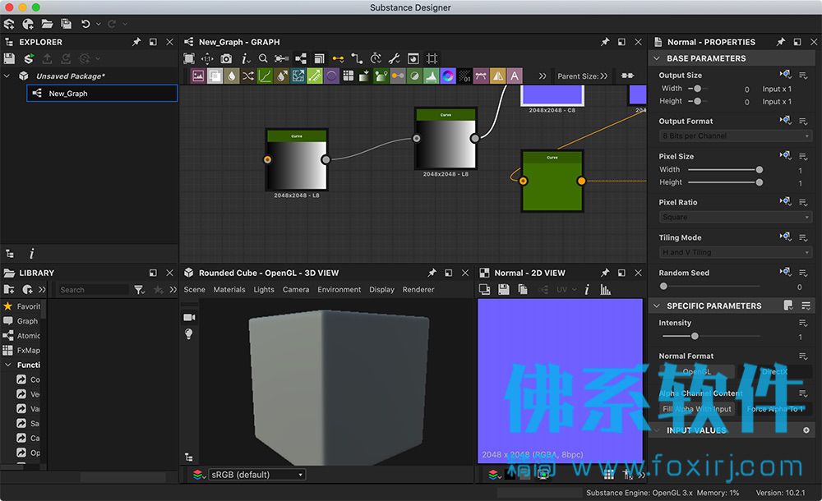The width and height of the screenshot is (822, 501).
Task: Open the graph search magnifier
Action: 263,58
